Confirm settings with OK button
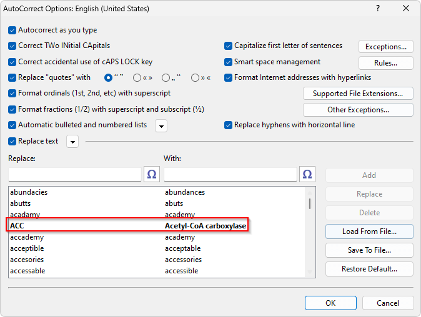 (330, 303)
